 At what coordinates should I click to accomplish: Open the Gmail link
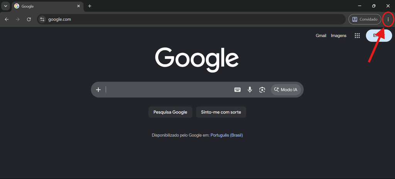click(x=321, y=36)
